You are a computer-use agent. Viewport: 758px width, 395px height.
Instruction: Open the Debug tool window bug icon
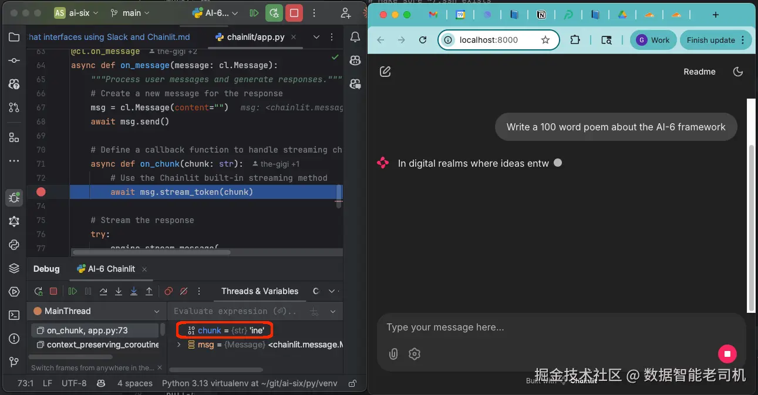14,198
